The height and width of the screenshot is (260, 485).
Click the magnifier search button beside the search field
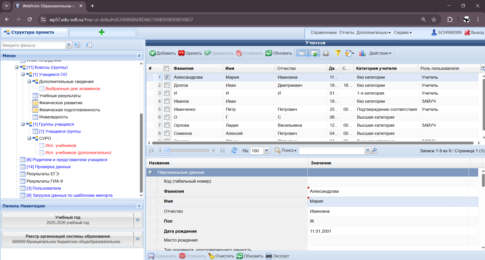(x=375, y=150)
